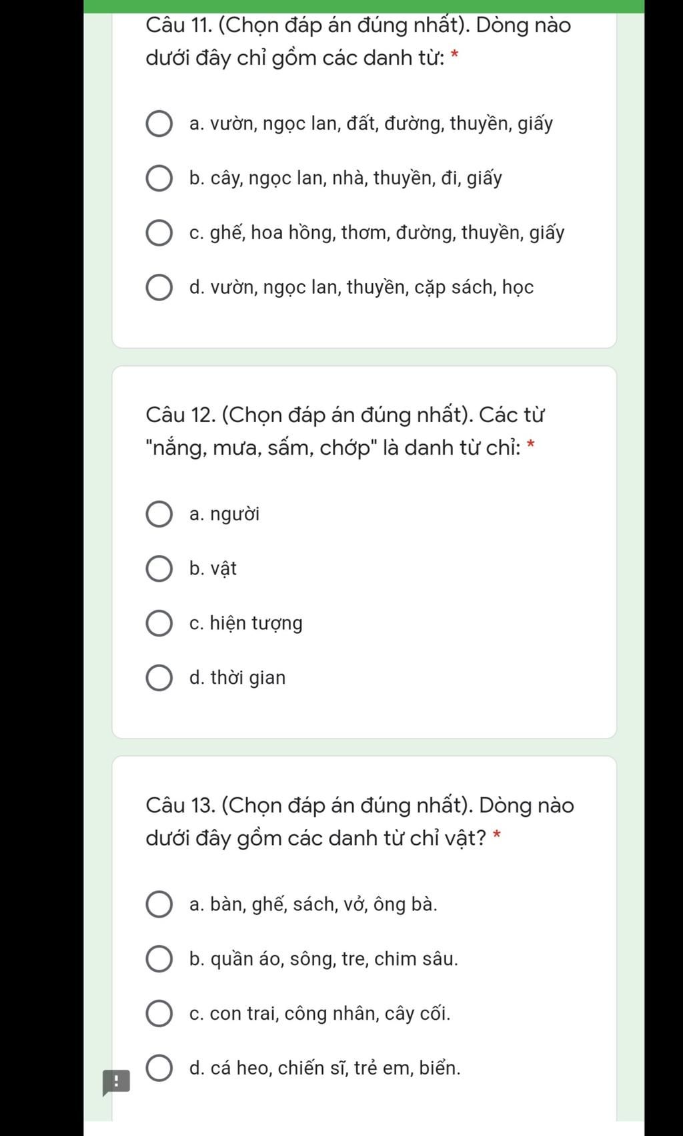Choose answer a. người in Câu 12
The image size is (683, 1136).
pyautogui.click(x=159, y=515)
